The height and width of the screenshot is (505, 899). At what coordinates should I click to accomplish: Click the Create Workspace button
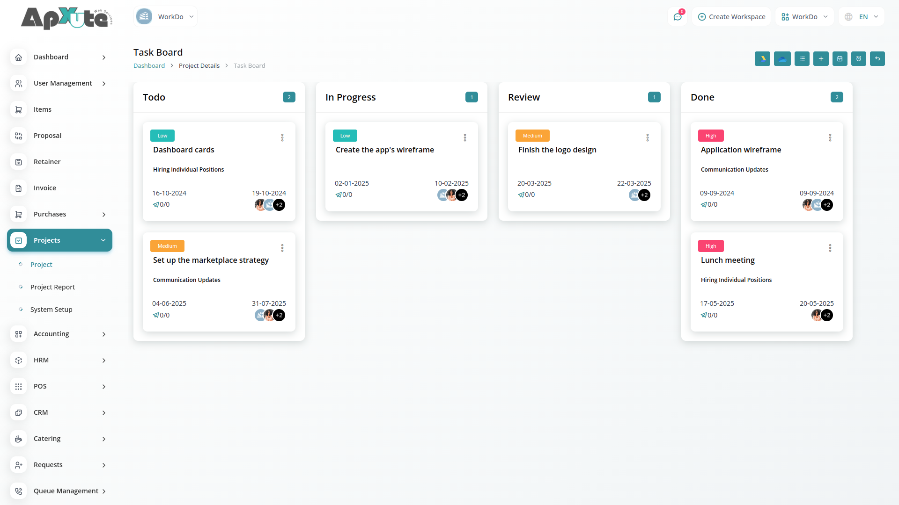click(x=731, y=17)
